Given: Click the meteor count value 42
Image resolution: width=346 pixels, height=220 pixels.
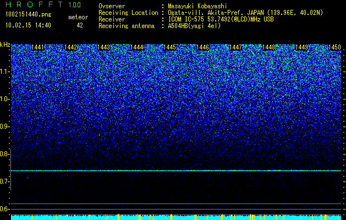Looking at the screenshot, I should (x=80, y=25).
